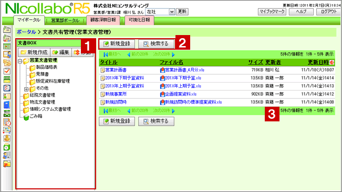
Task: Select the 製品価格表 folder
Action: coord(46,67)
